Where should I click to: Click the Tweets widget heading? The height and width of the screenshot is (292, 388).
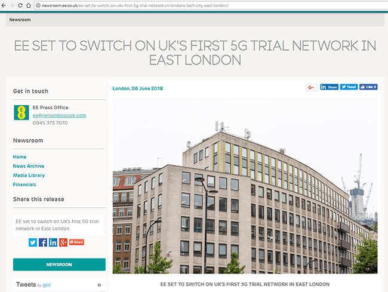[26, 285]
